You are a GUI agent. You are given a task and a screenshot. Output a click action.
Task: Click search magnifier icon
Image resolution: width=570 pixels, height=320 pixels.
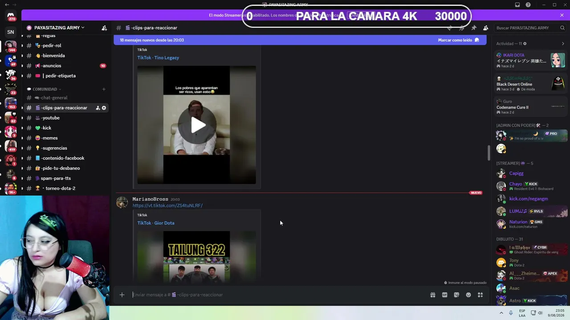coord(562,28)
